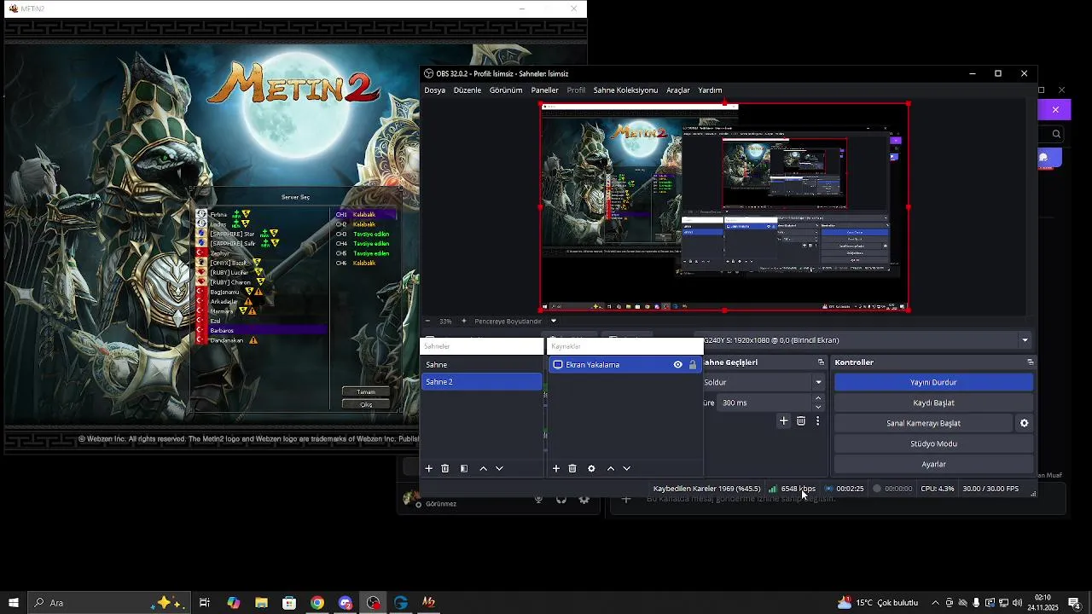
Task: Move source up in Kaynaklar list
Action: point(611,468)
